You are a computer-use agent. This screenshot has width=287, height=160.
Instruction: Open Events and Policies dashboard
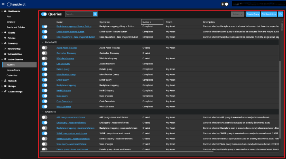point(16,27)
